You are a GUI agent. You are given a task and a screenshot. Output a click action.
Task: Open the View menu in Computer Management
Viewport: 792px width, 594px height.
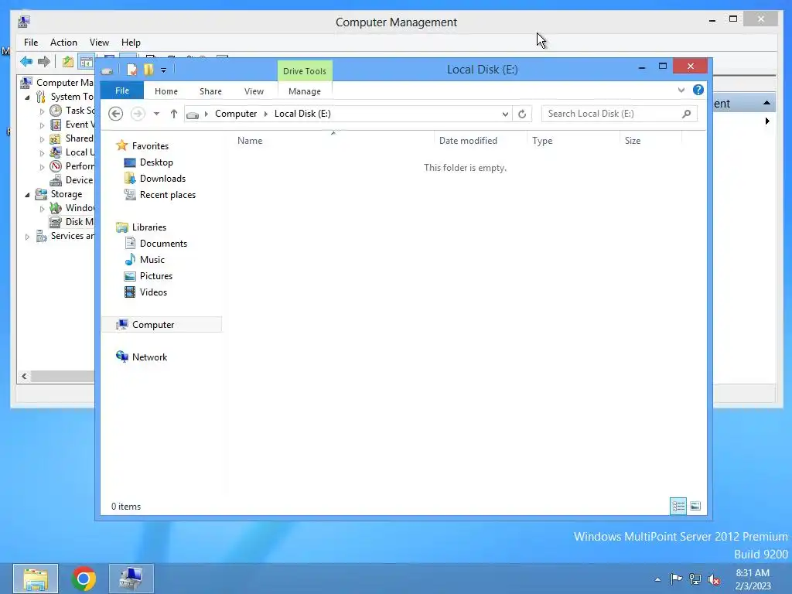click(100, 43)
